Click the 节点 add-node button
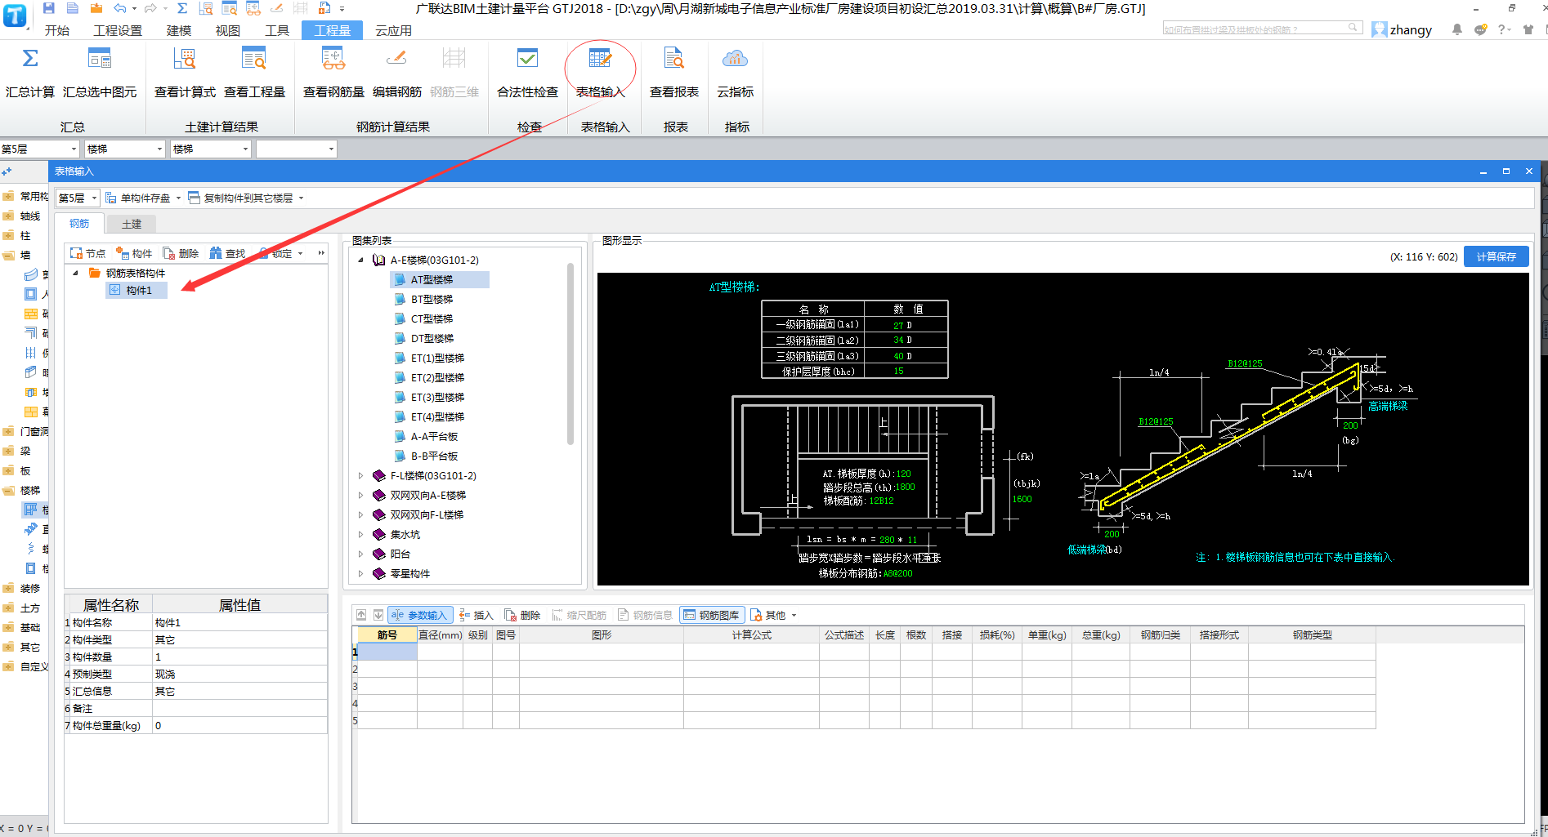Screen dimensions: 1548x837 (x=88, y=253)
